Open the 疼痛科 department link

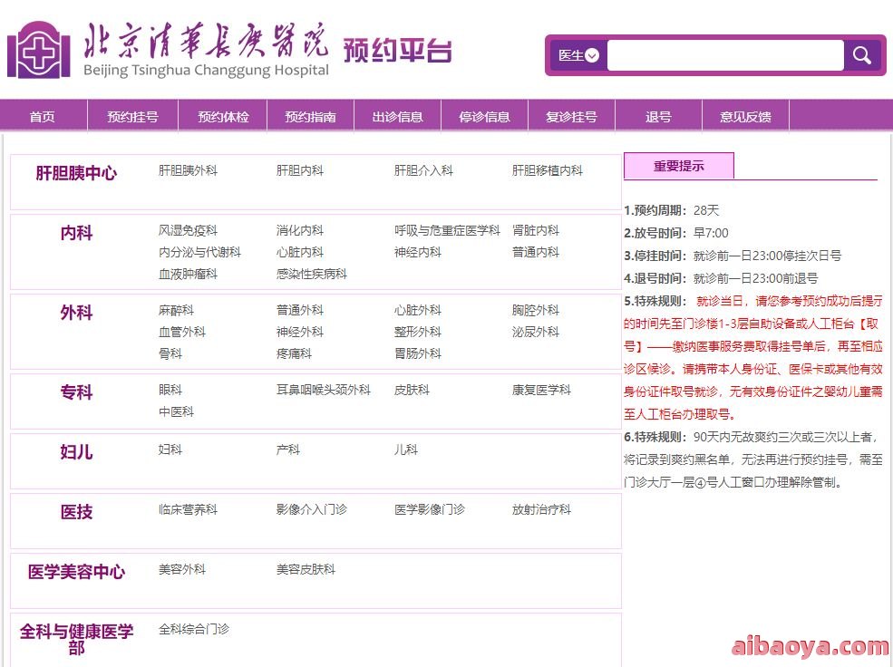point(294,353)
